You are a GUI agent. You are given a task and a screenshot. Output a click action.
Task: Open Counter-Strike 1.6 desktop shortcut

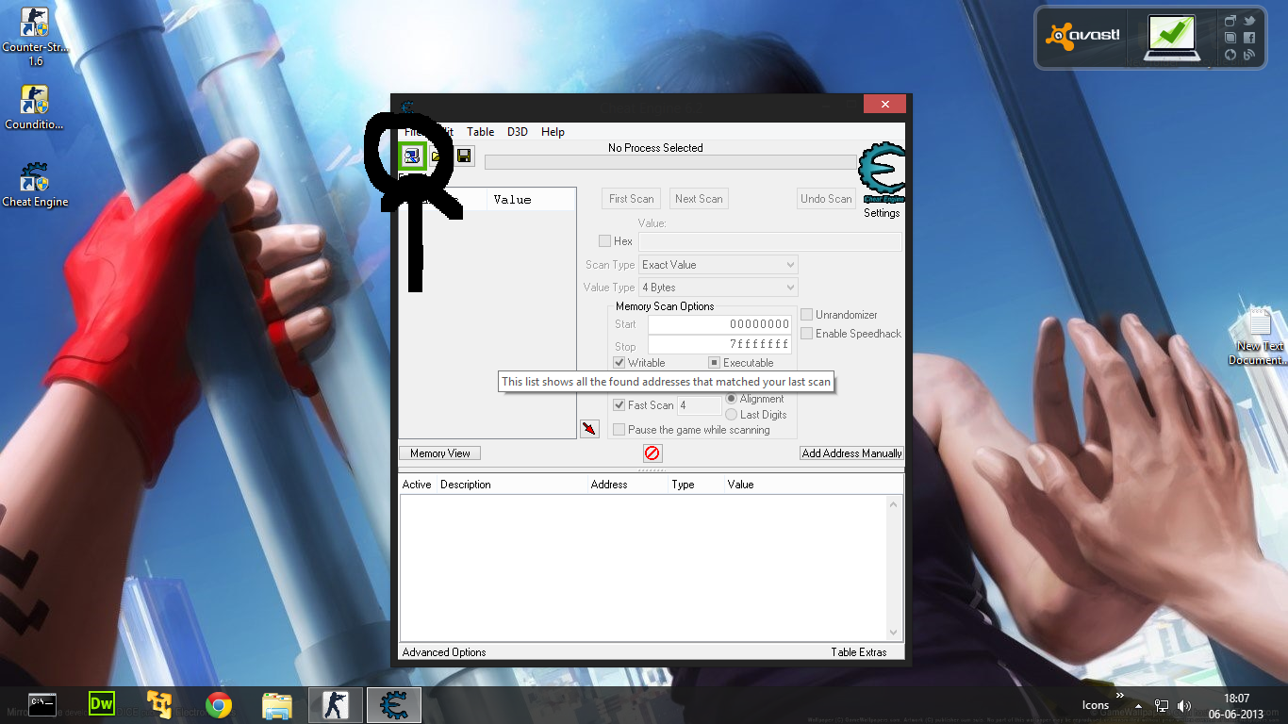coord(36,38)
